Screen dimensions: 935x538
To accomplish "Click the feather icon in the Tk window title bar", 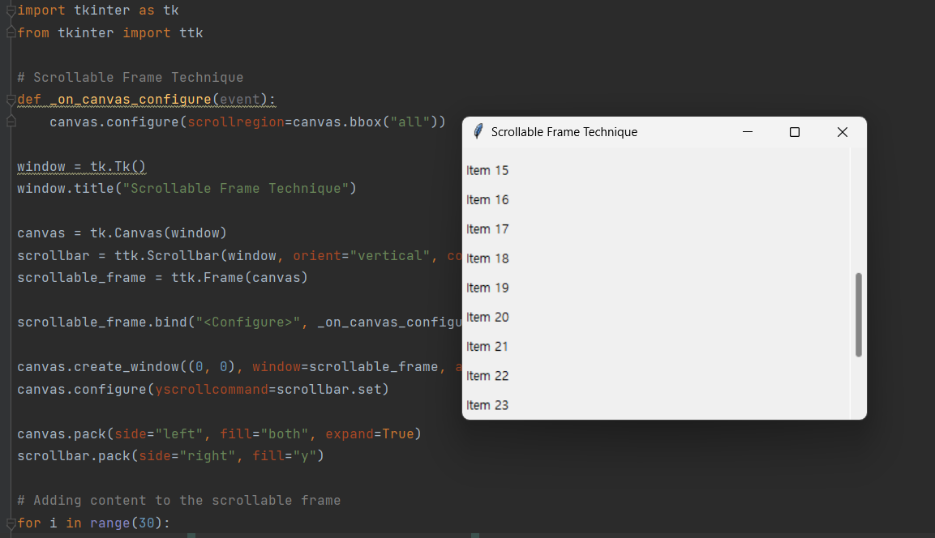I will [x=478, y=132].
